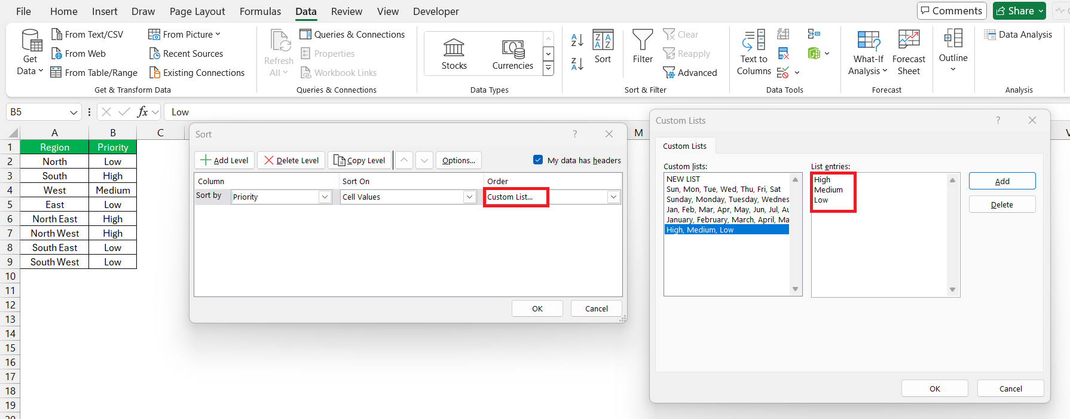The width and height of the screenshot is (1070, 419).
Task: Select the Priority header cell B1
Action: [x=112, y=147]
